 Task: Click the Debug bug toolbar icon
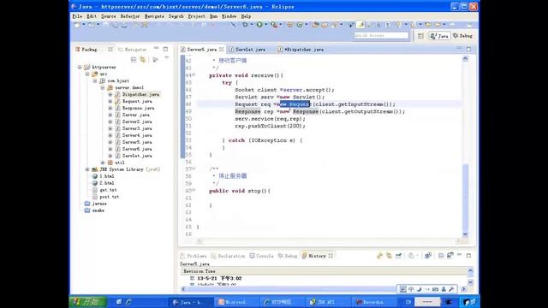click(245, 25)
